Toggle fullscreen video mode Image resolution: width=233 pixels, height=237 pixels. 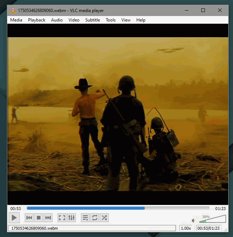pyautogui.click(x=62, y=218)
